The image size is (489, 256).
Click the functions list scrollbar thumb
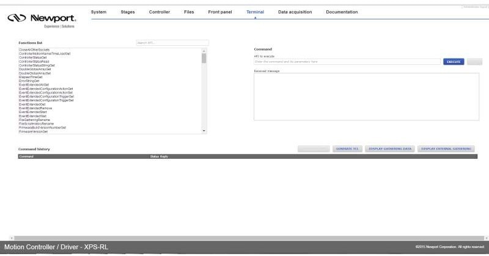[x=204, y=58]
